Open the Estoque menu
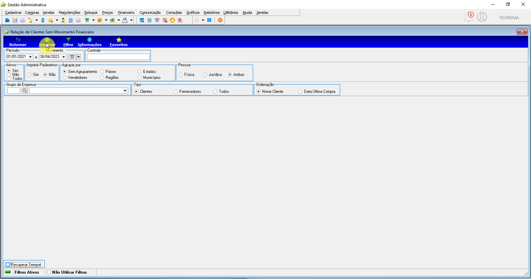 pos(91,13)
